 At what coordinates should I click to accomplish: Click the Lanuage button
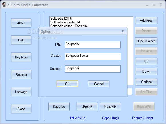tap(21, 92)
